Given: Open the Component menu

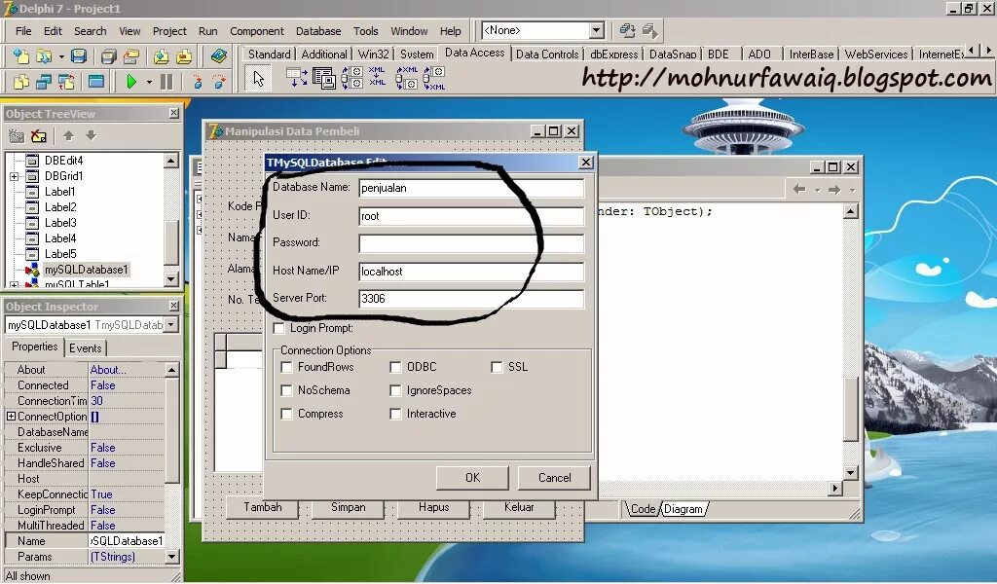Looking at the screenshot, I should coord(257,31).
